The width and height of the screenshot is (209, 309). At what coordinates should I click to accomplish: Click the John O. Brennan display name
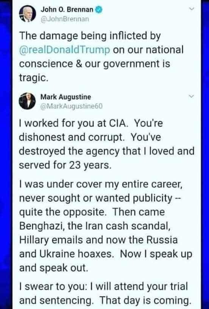point(67,10)
